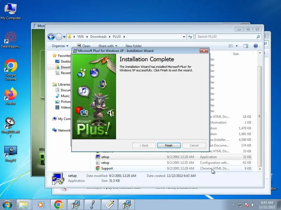Click the change view icon
Screen dimensions: 281x210
tap(231, 46)
